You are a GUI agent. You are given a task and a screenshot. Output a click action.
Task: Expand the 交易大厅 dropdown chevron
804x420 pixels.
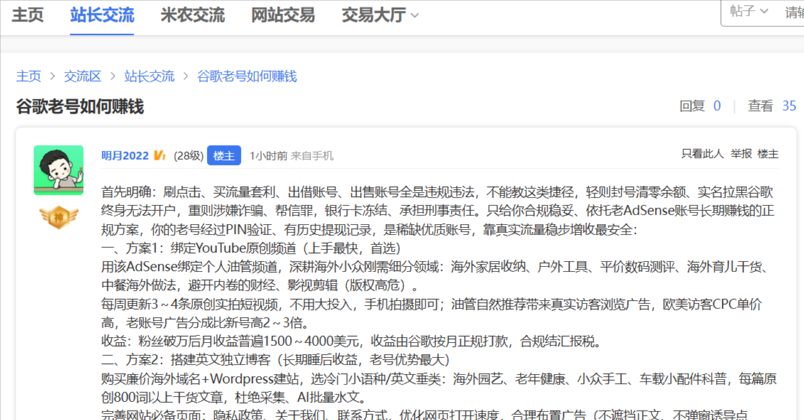(415, 16)
